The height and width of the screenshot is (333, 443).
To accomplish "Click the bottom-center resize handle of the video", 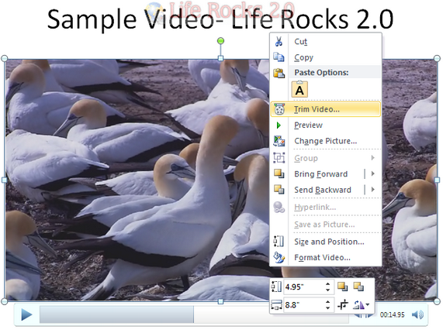I will tap(220, 302).
